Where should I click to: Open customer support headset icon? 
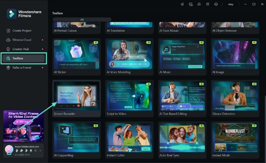[216, 4]
